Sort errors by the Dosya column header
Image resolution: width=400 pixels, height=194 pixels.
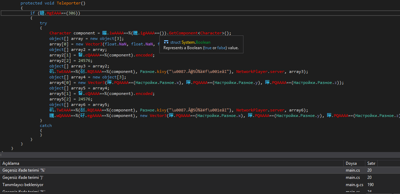tap(354, 163)
